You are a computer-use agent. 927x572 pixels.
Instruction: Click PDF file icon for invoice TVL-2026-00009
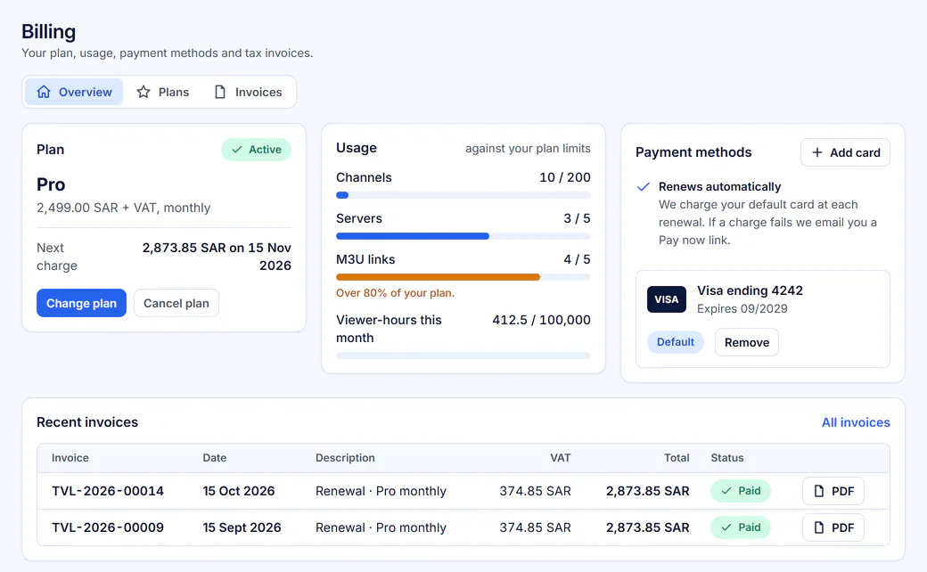pyautogui.click(x=819, y=527)
